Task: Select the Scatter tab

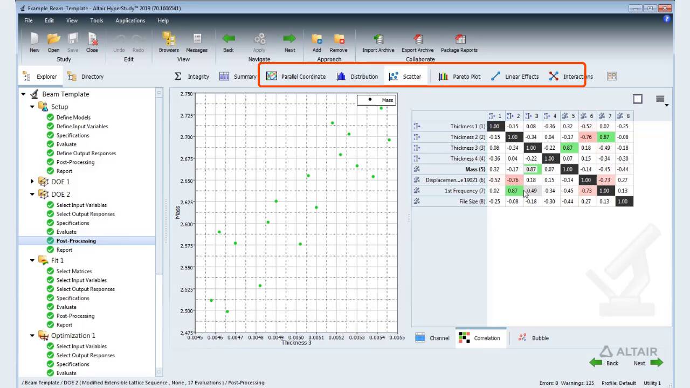Action: click(x=405, y=77)
